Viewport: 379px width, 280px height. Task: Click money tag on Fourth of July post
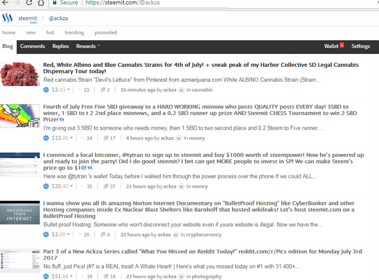click(197, 138)
